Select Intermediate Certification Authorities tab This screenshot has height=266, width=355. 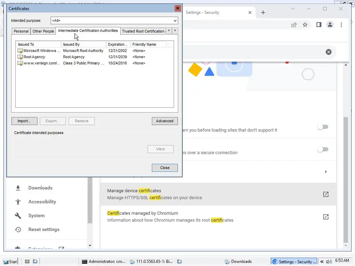pyautogui.click(x=88, y=30)
